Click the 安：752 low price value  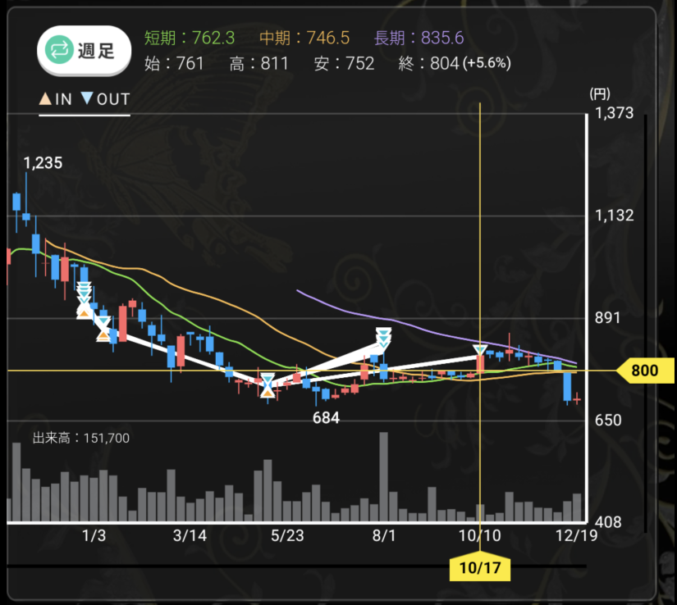[x=344, y=64]
